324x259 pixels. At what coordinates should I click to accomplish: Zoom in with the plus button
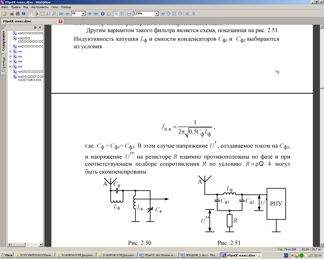click(x=163, y=14)
